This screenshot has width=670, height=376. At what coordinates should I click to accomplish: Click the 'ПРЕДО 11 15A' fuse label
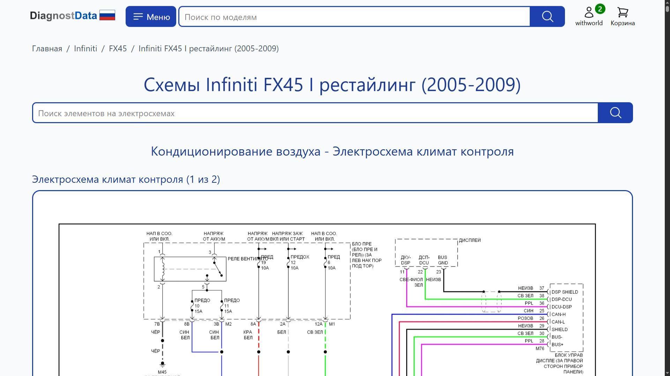pyautogui.click(x=232, y=306)
